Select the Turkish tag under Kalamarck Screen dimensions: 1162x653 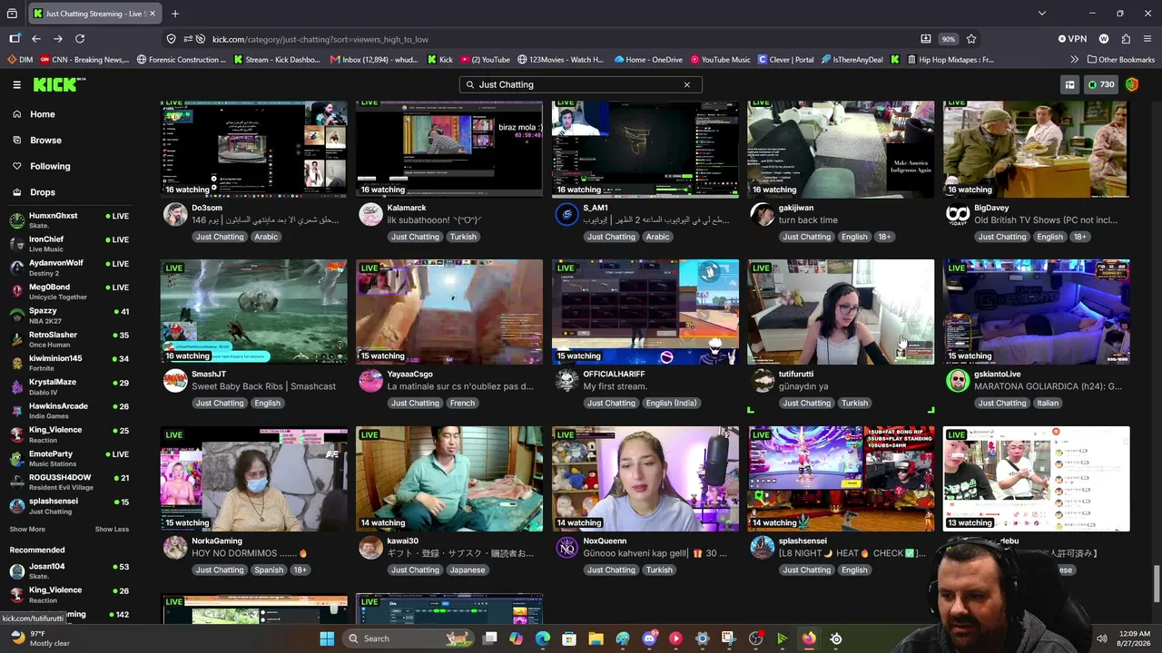pos(463,237)
